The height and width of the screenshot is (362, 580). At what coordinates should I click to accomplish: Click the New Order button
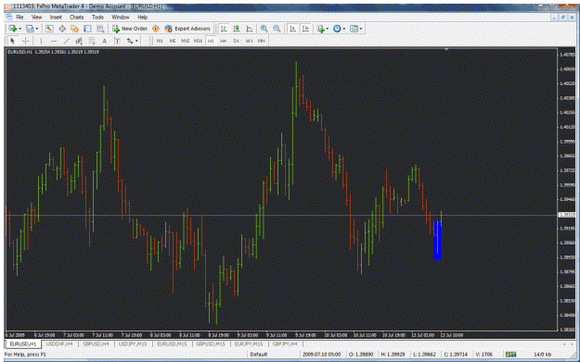130,29
